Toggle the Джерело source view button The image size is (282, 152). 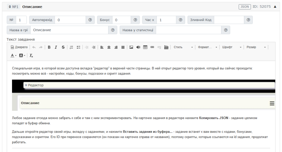click(19, 47)
